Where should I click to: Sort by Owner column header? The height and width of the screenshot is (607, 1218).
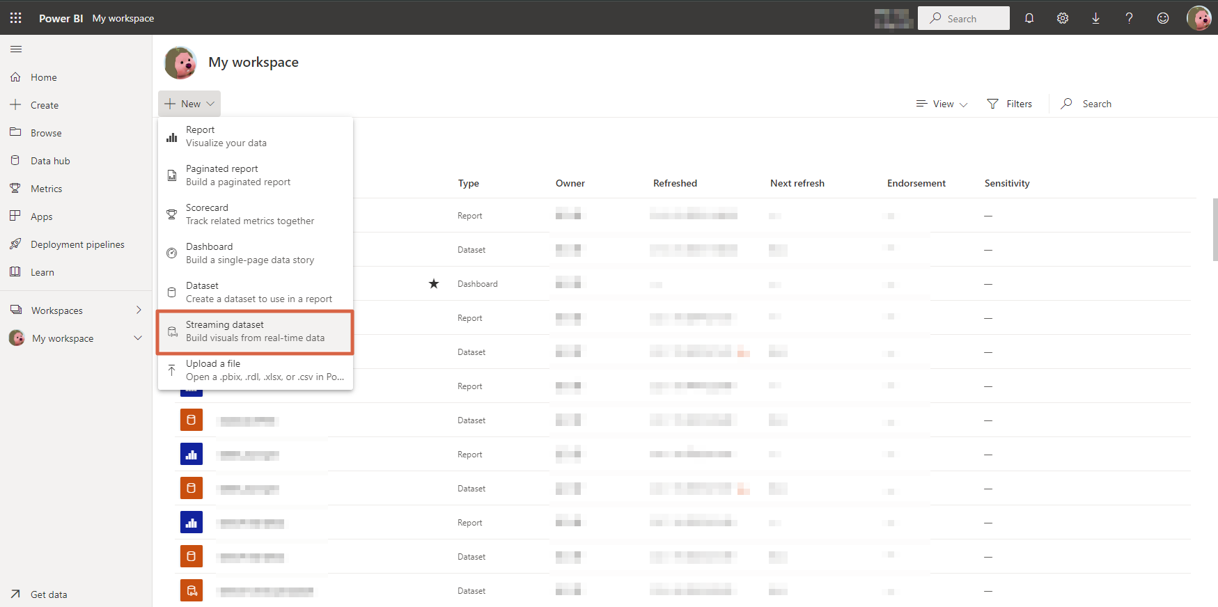point(570,183)
